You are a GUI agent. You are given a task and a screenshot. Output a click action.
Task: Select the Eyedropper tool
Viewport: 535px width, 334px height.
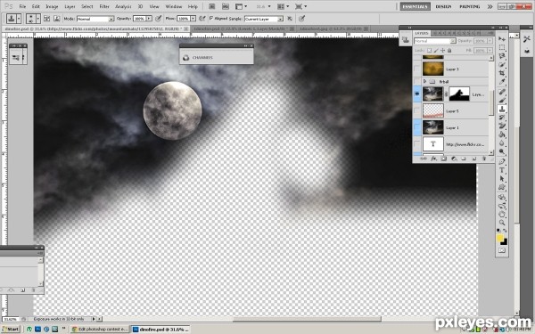coord(501,81)
